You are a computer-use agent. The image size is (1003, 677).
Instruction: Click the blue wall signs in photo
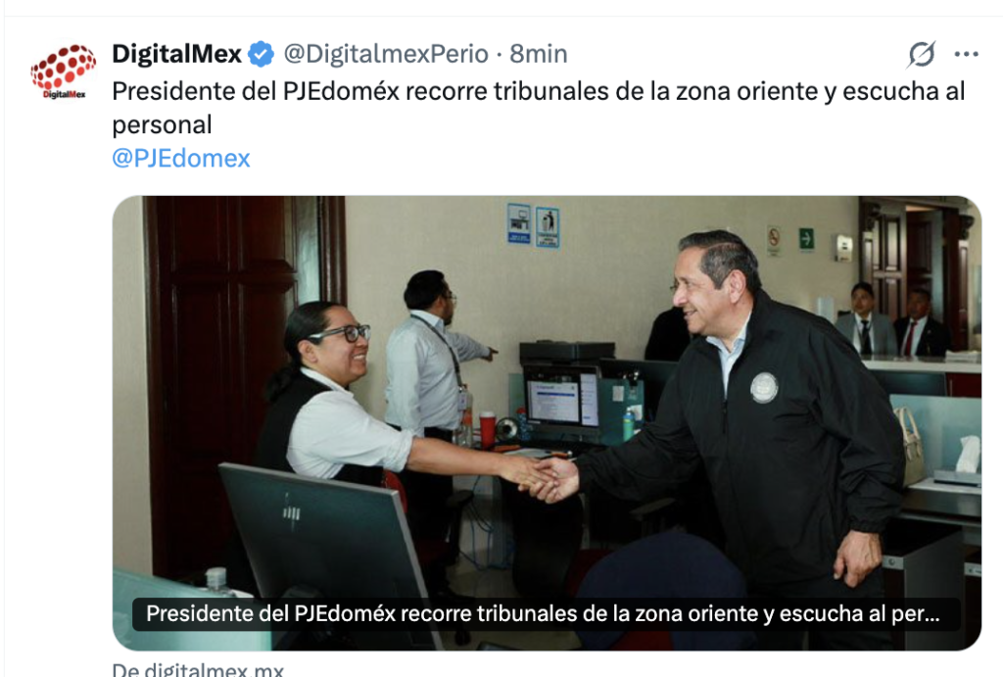(x=533, y=224)
